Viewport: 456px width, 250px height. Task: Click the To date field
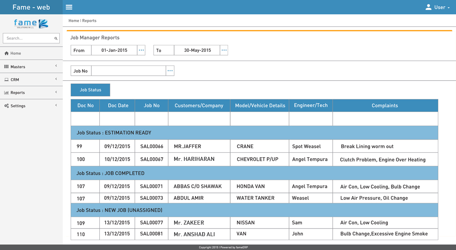197,50
